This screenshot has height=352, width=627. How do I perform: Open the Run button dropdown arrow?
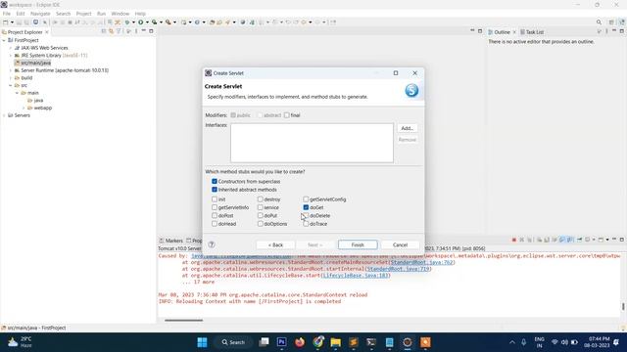click(x=147, y=22)
